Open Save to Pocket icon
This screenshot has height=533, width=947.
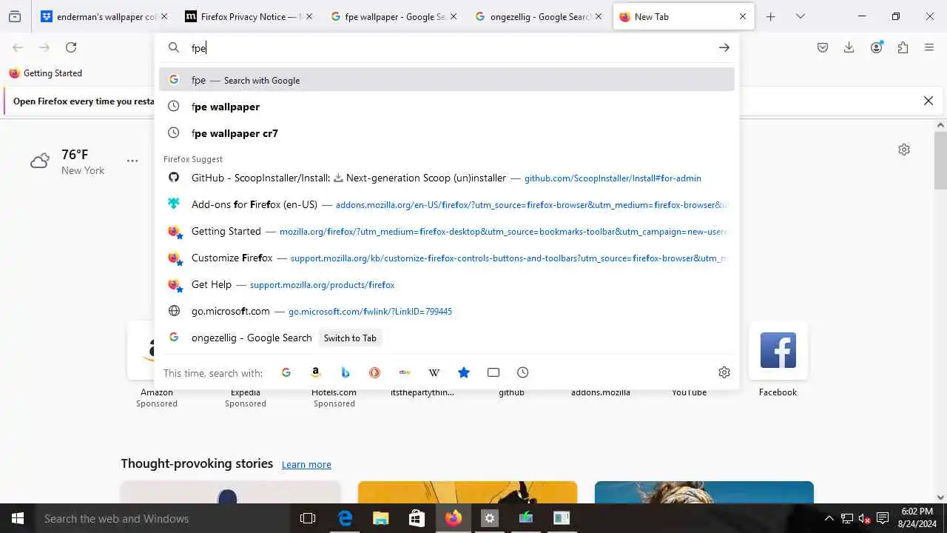coord(823,47)
